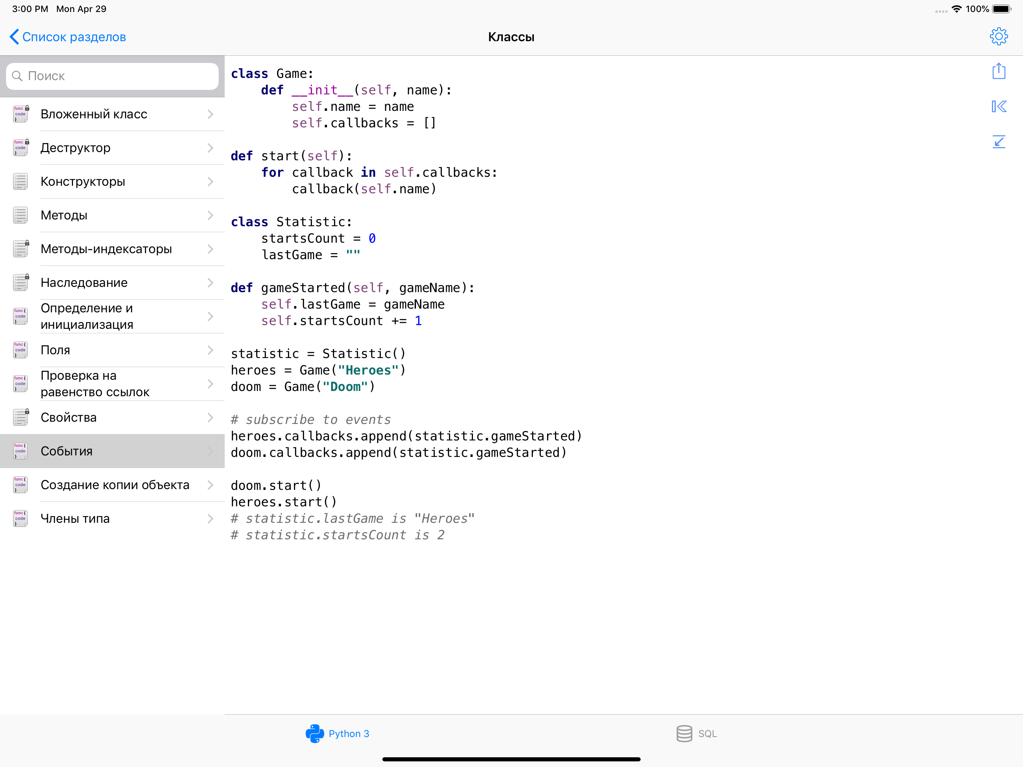Expand the Вложенный класс chevron

[x=210, y=114]
